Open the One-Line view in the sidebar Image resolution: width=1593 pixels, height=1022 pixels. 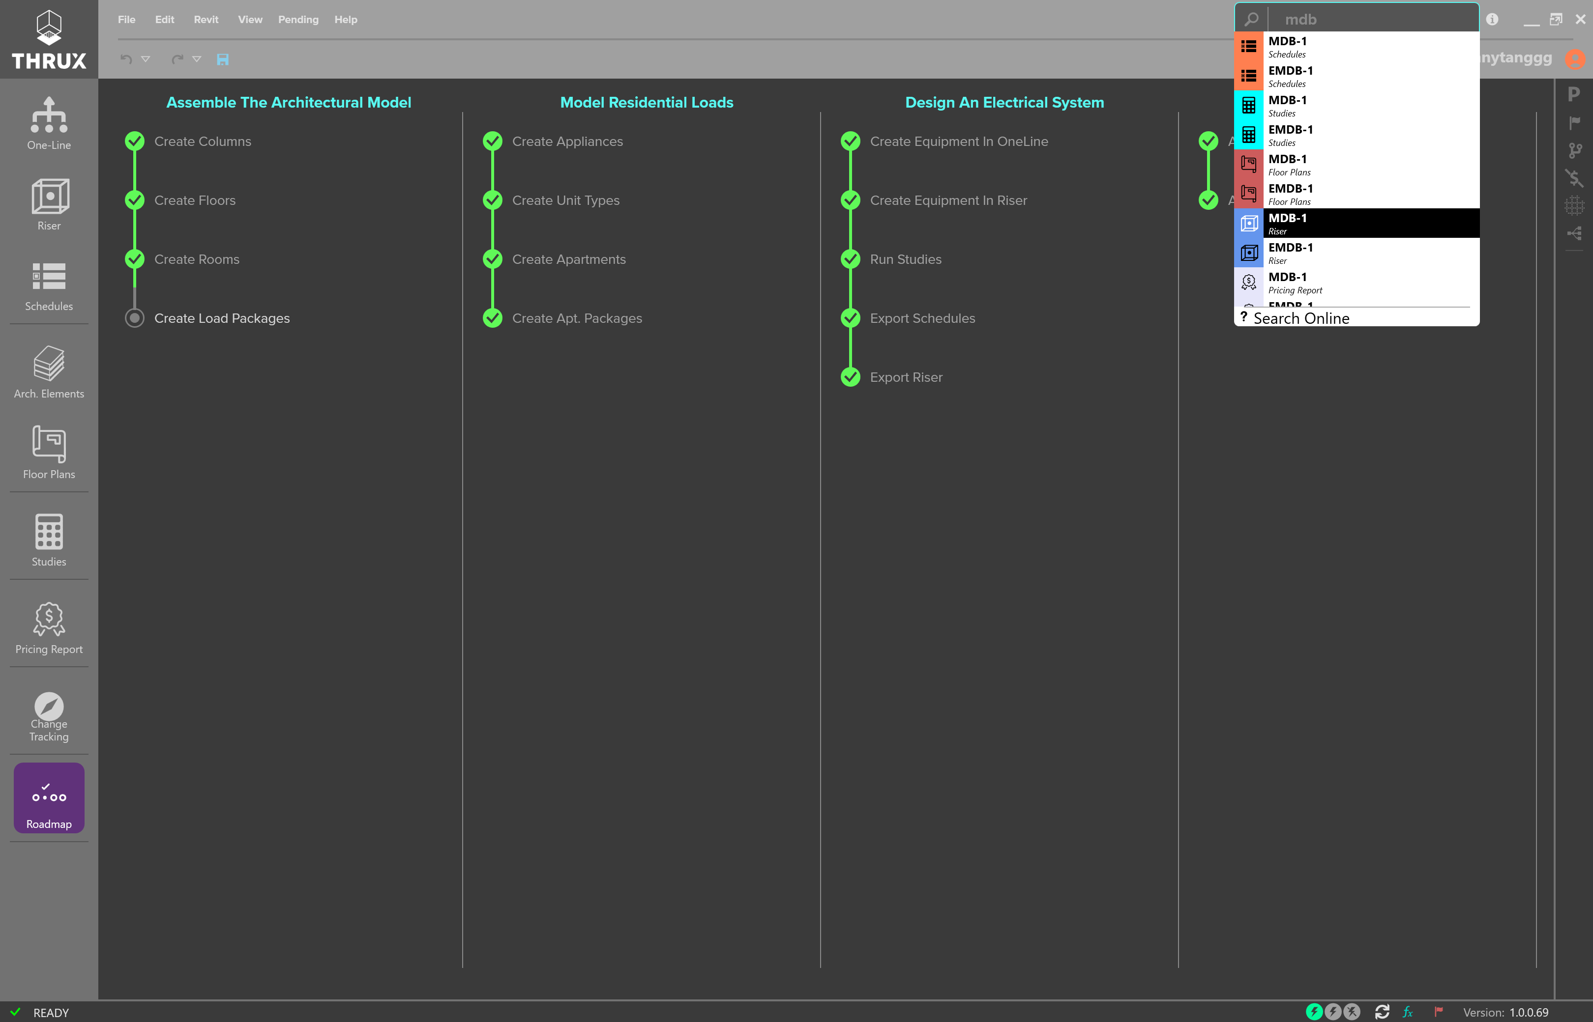click(49, 123)
